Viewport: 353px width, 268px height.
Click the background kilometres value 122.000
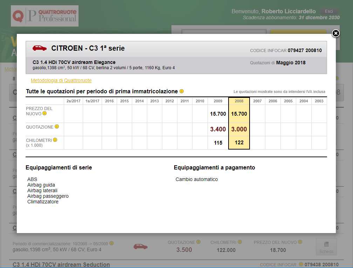coord(226,250)
